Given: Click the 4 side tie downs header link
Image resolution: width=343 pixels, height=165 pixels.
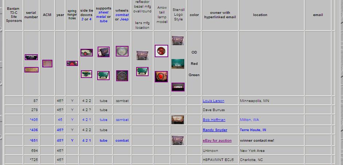Looking at the screenshot, I should 90,19.
